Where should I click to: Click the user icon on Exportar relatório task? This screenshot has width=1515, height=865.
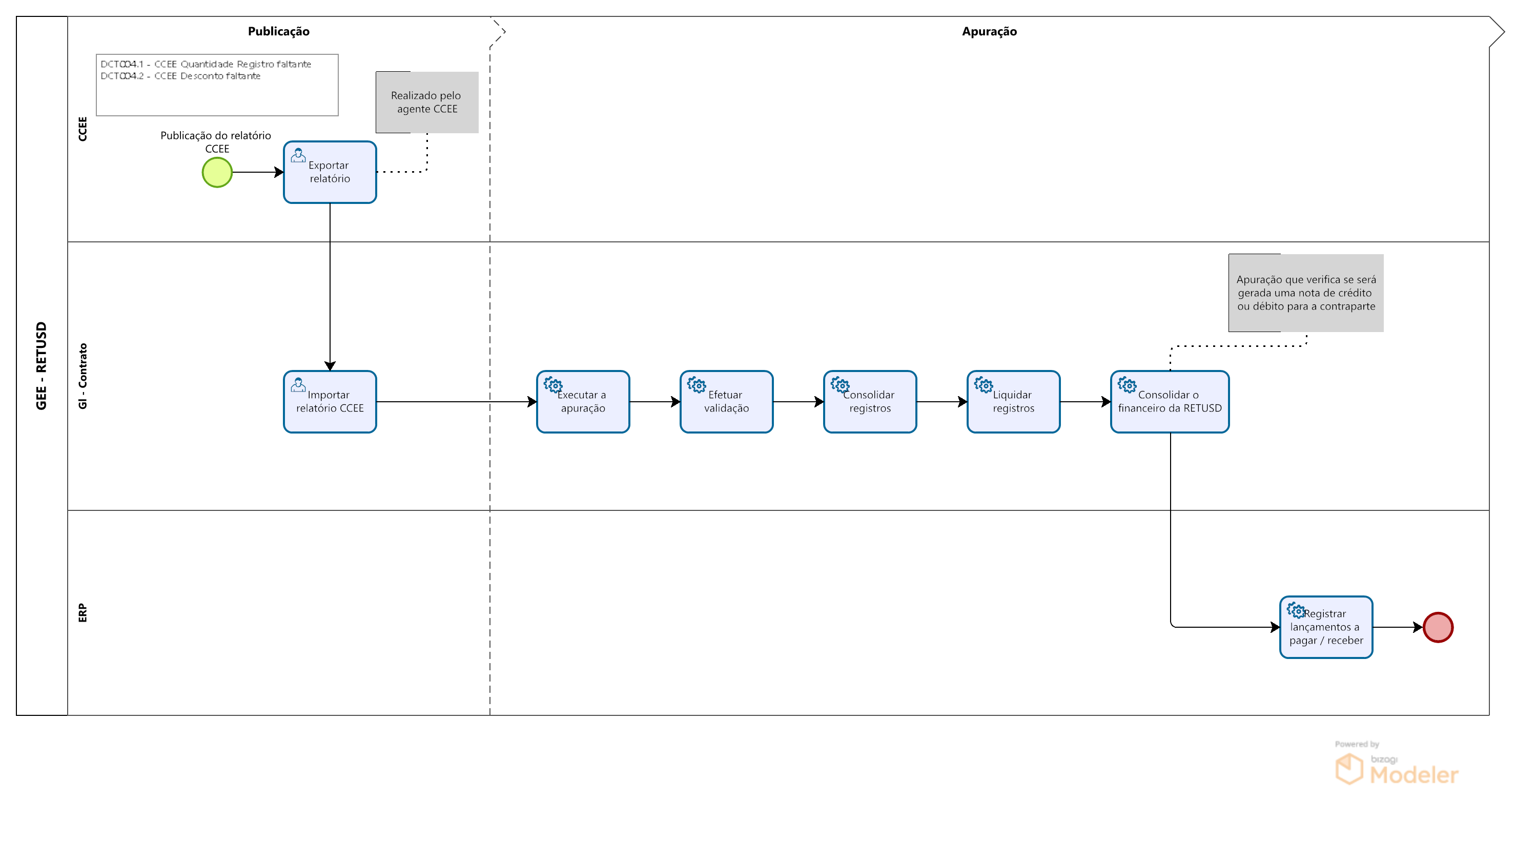click(298, 155)
